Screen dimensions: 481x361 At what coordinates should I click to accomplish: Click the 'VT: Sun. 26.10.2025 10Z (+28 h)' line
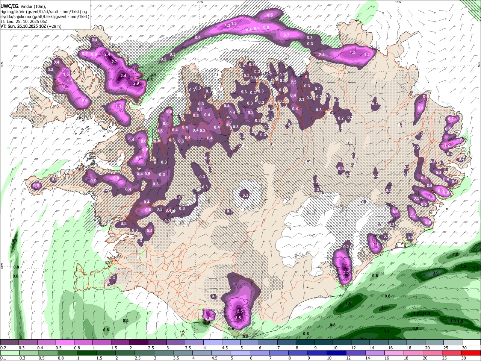click(x=31, y=26)
